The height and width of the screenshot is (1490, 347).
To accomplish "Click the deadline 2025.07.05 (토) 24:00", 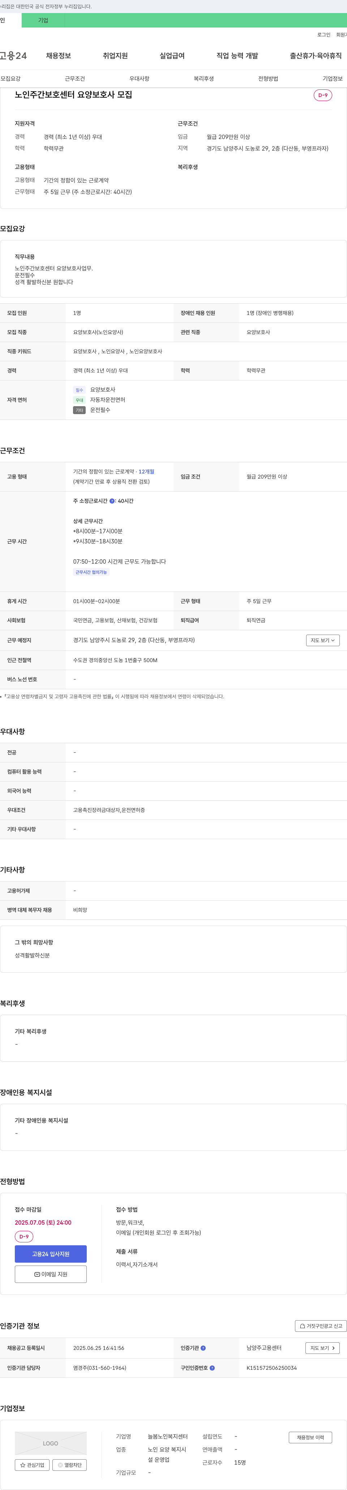I will (43, 1222).
